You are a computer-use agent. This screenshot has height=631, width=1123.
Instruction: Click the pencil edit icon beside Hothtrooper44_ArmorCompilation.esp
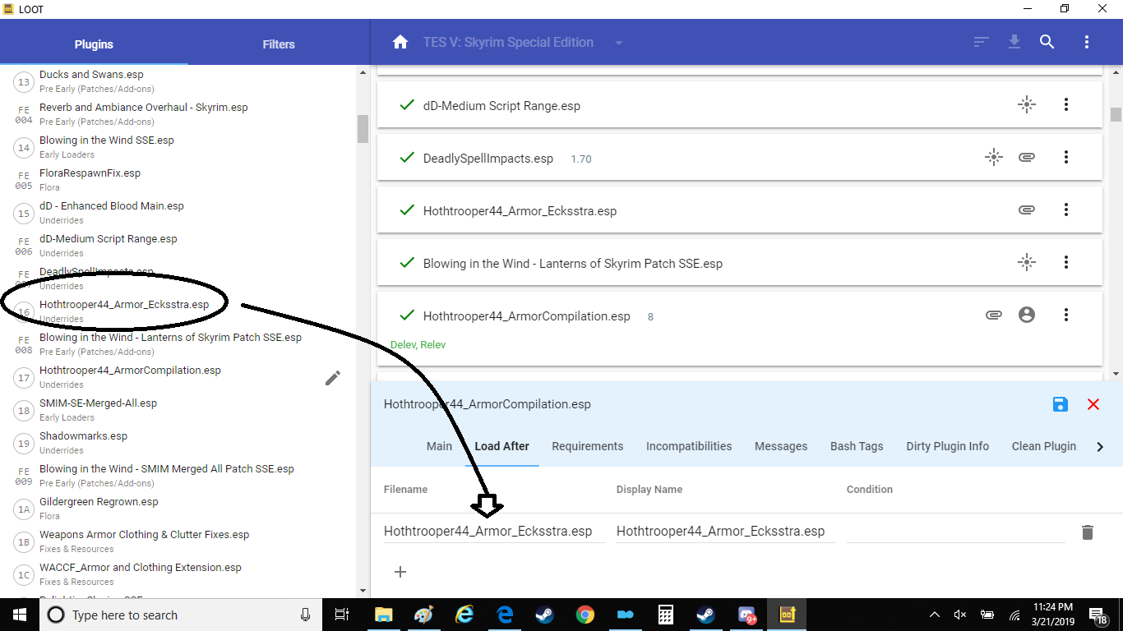coord(333,378)
